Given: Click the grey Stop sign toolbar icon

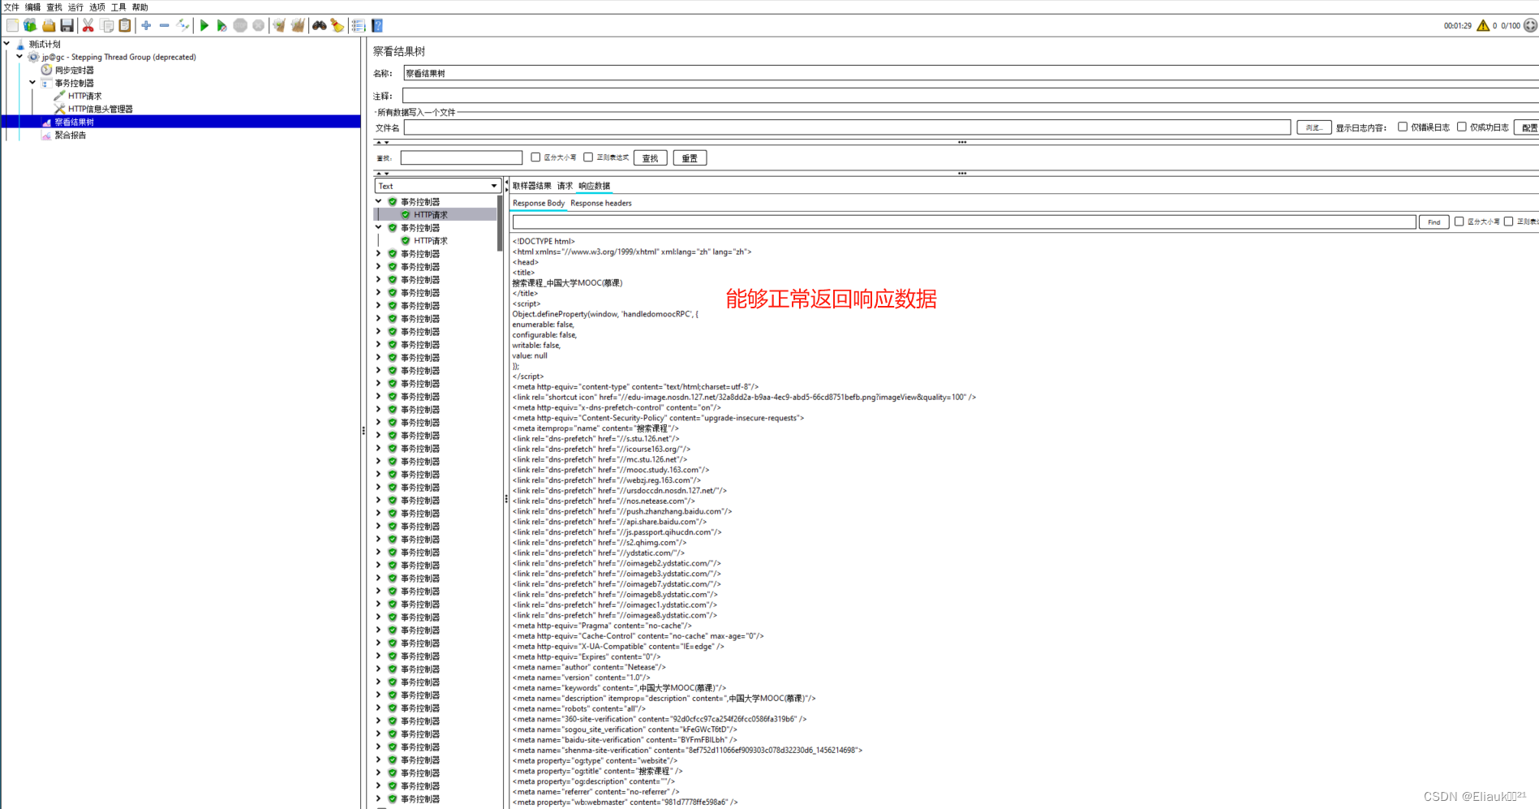Looking at the screenshot, I should pos(240,26).
